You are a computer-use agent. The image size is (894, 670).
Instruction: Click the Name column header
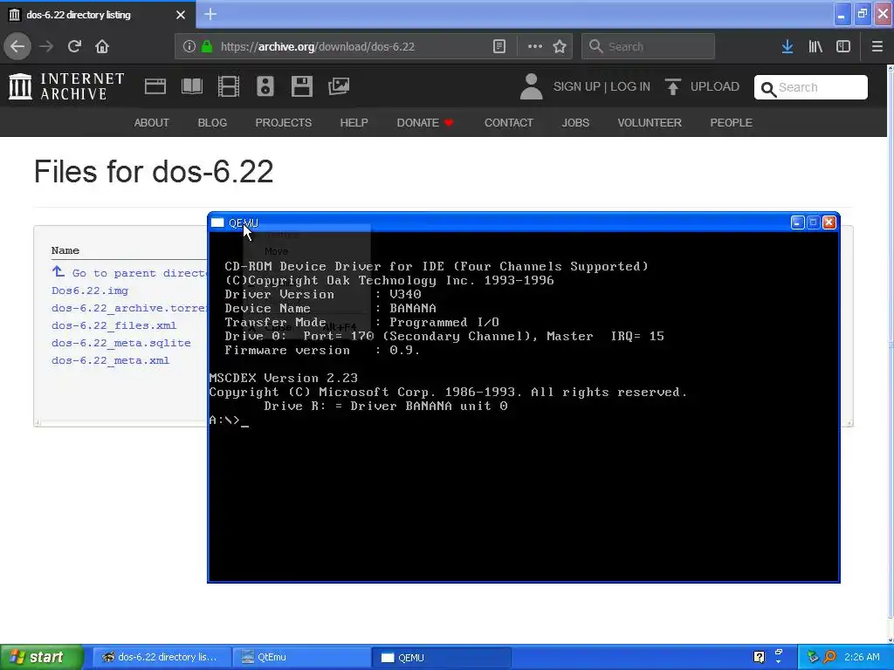tap(65, 250)
